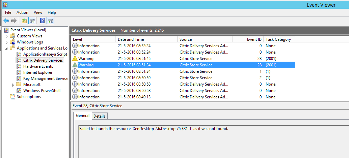Click the Forward arrow toolbar icon

click(14, 21)
